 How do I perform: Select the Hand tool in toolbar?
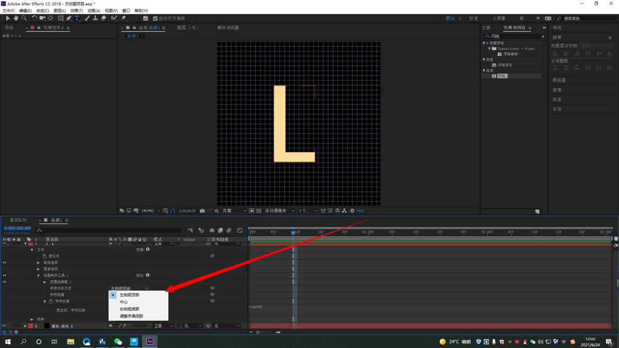click(x=16, y=19)
